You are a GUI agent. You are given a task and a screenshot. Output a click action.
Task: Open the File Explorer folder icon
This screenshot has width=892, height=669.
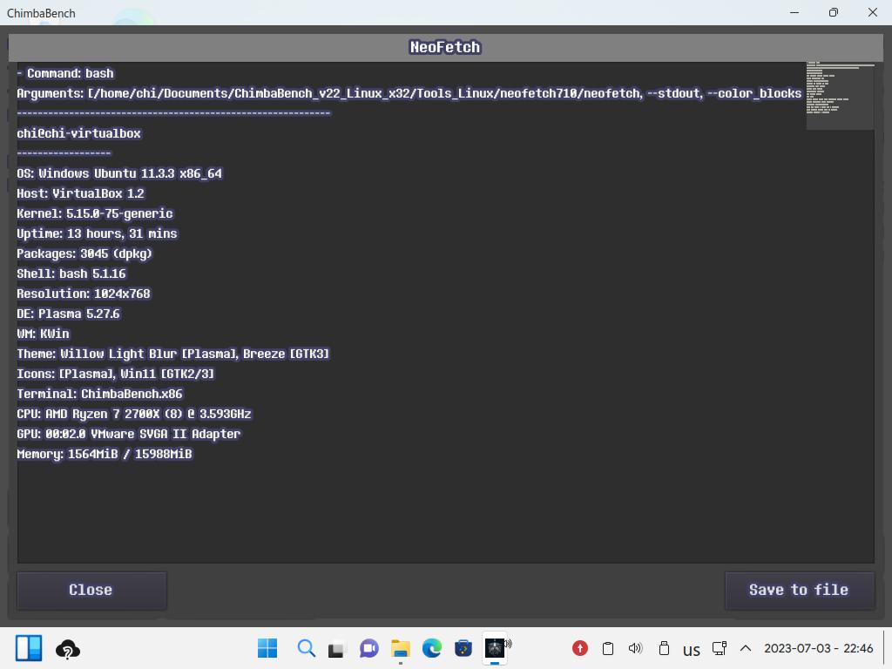pyautogui.click(x=401, y=648)
